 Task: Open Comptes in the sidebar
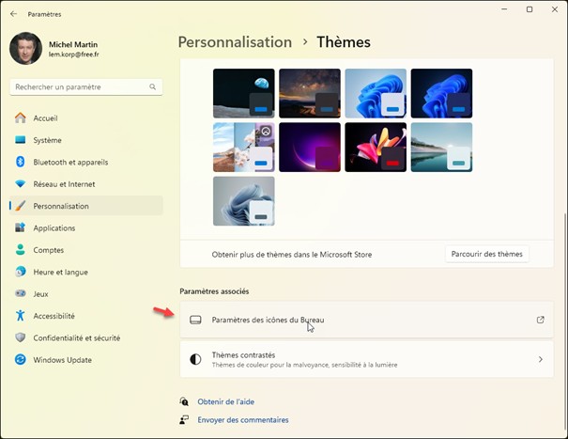click(x=49, y=250)
